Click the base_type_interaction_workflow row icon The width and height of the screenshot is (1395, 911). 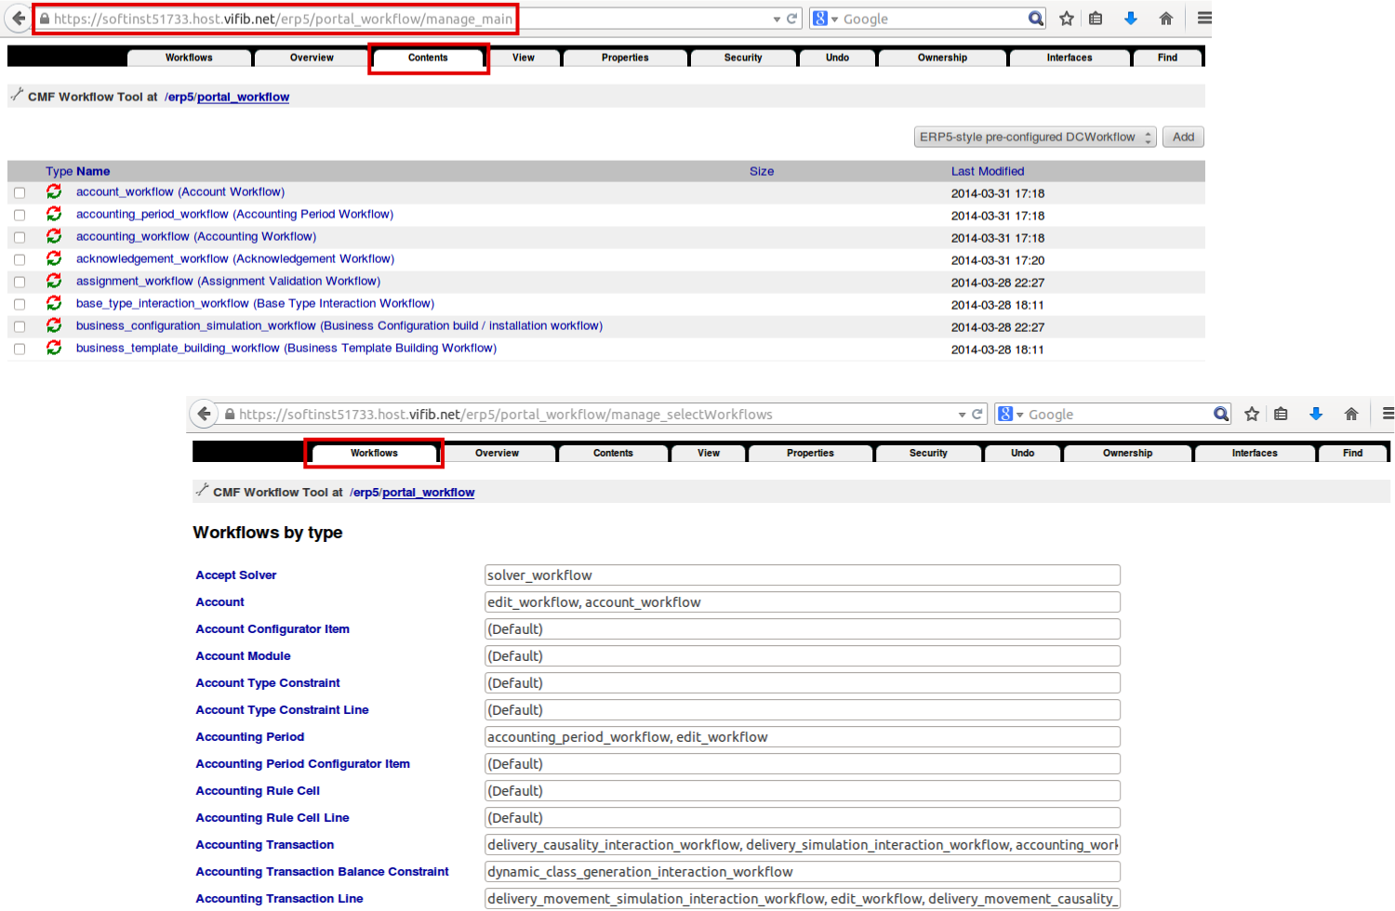pos(54,303)
